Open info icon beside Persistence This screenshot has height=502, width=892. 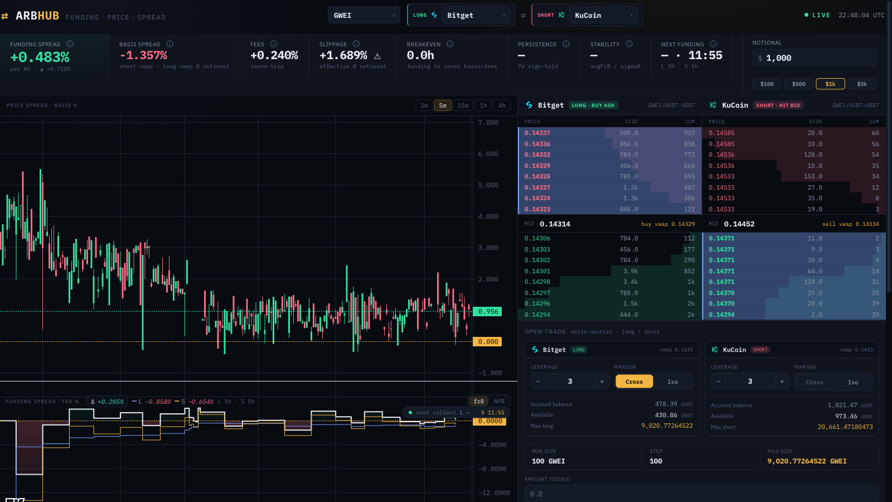566,44
